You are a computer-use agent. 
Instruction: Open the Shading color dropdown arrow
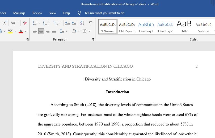[x=79, y=31]
